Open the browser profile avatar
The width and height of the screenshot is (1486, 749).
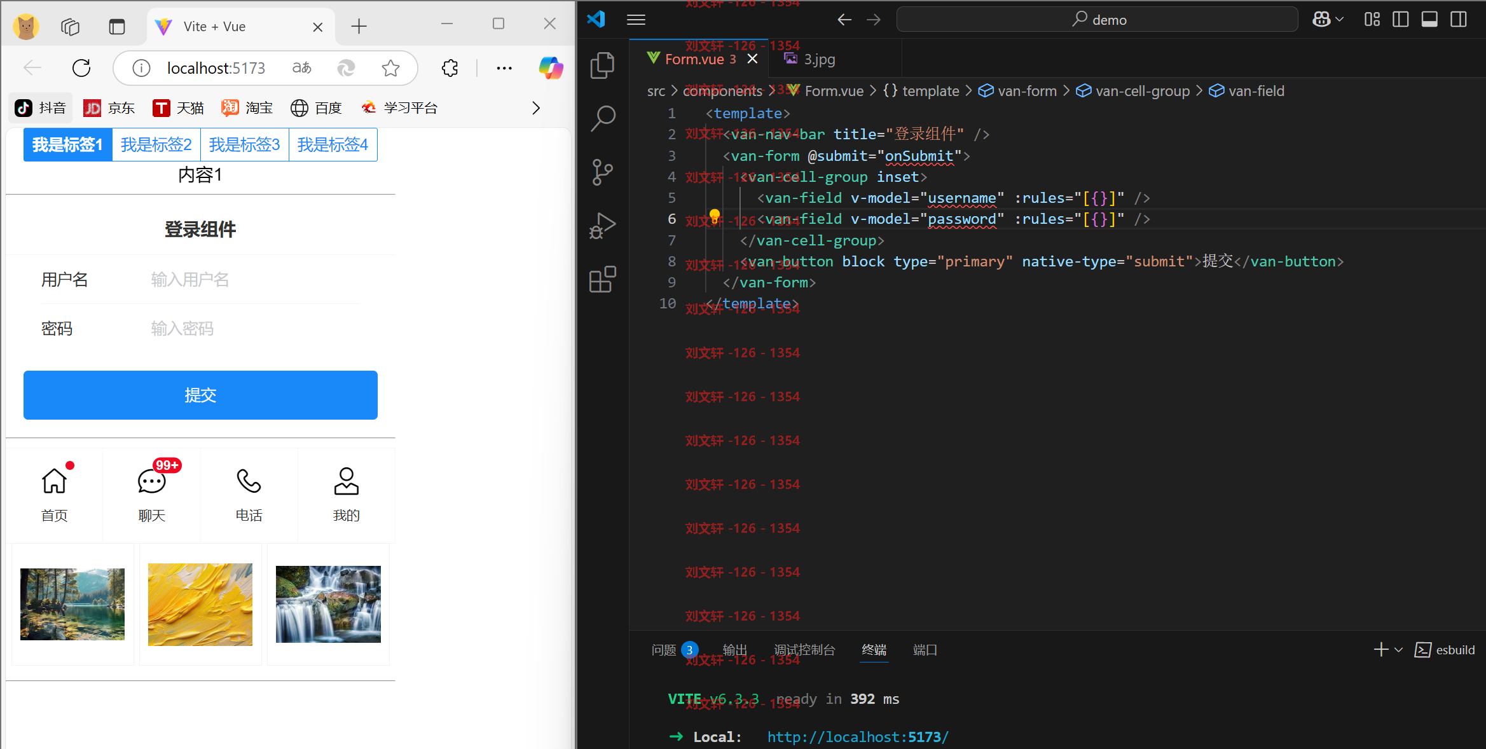[x=26, y=27]
